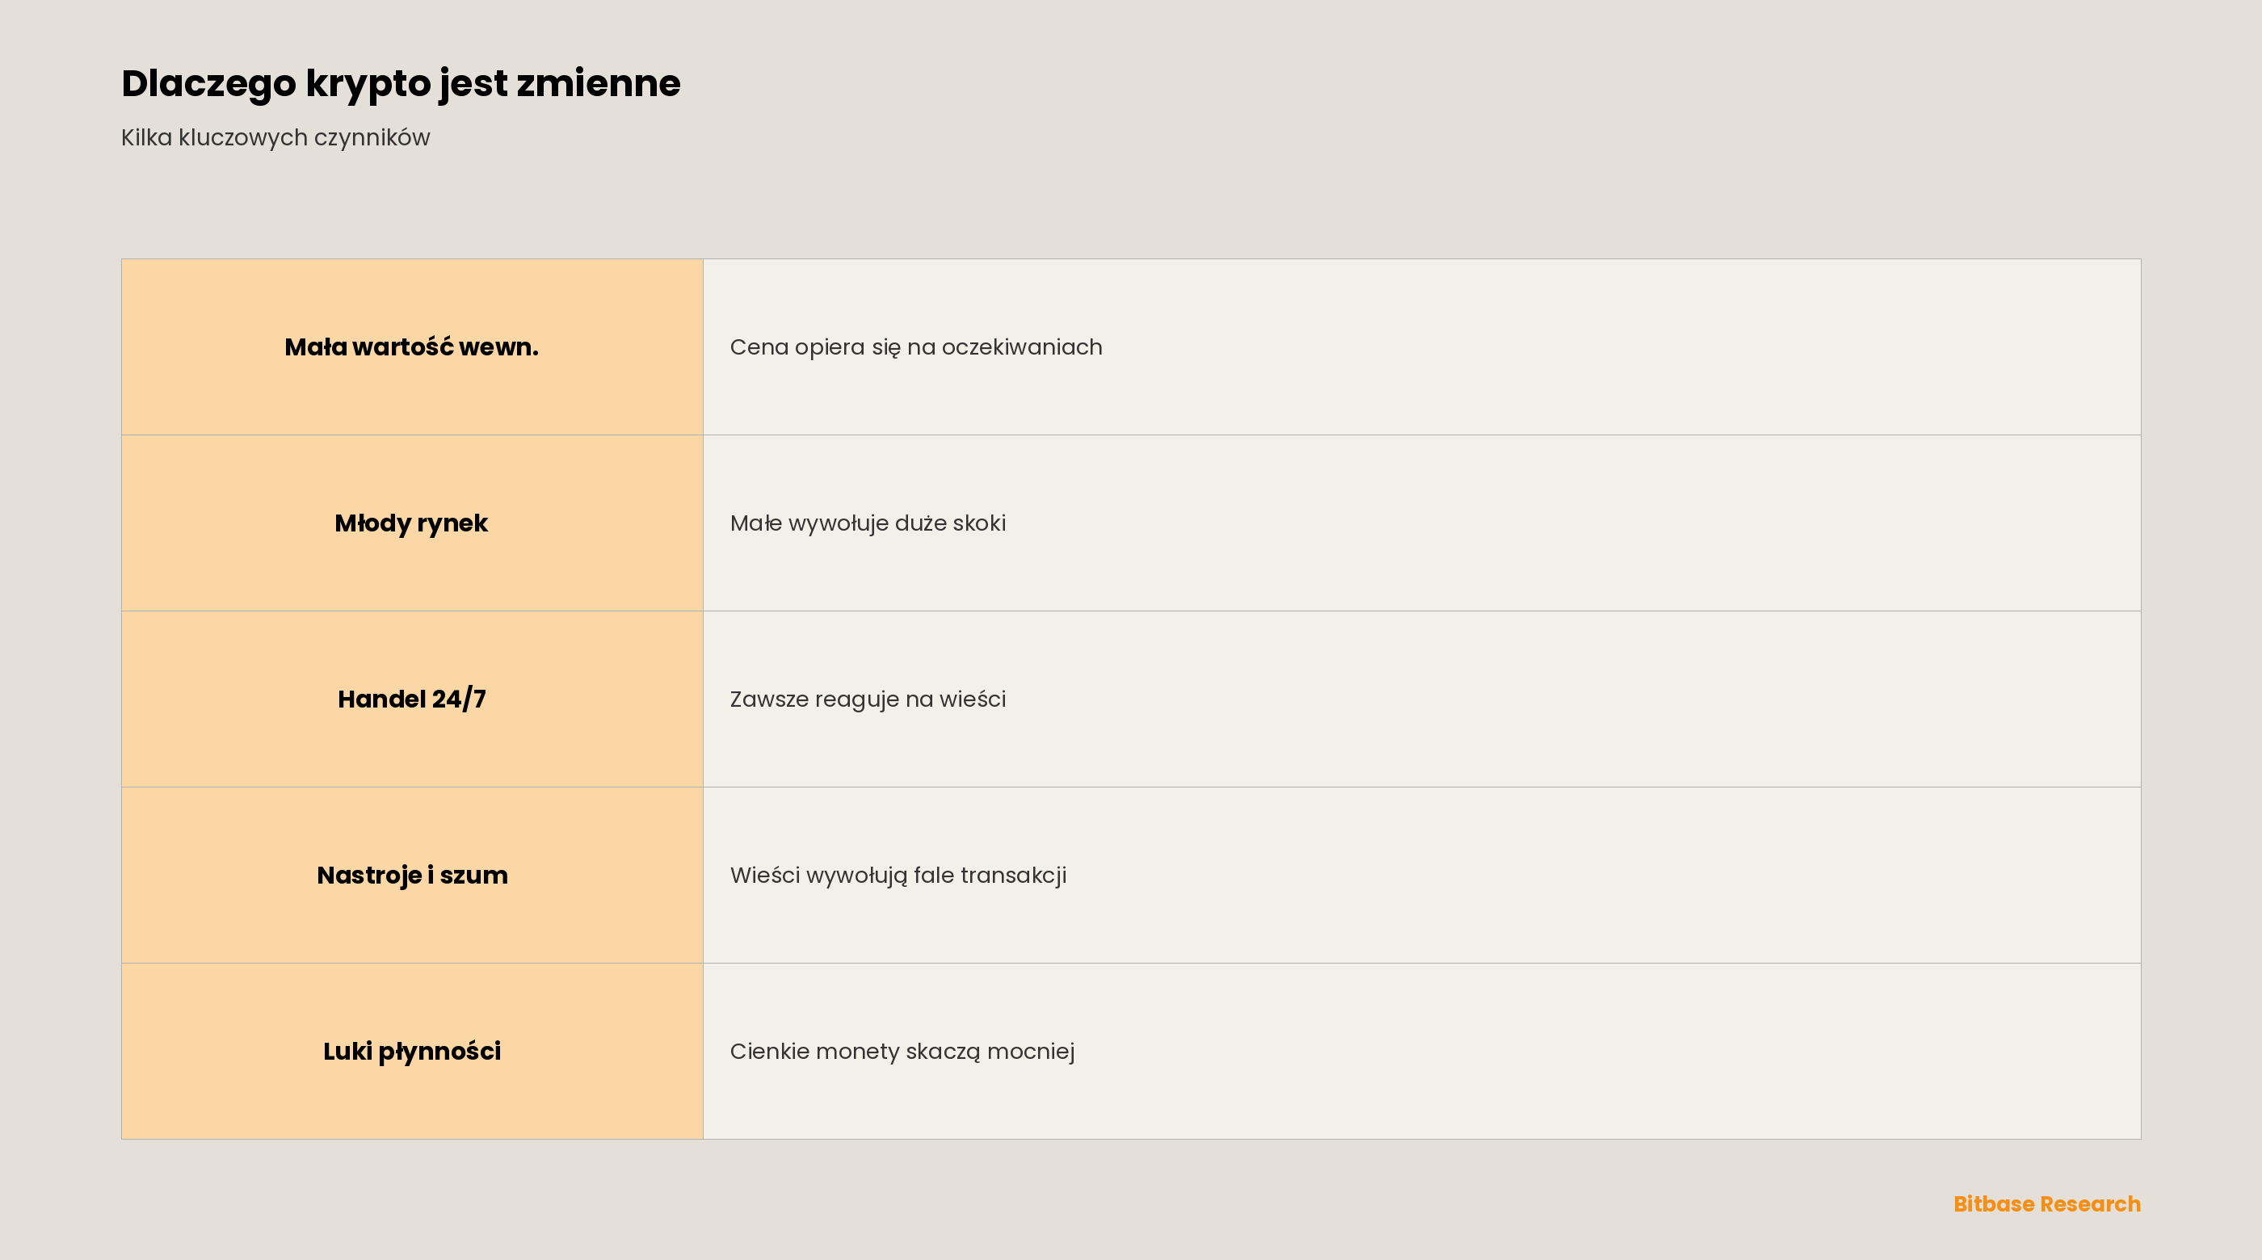Viewport: 2262px width, 1260px height.
Task: Select the subtitle 'Kilka kluczowych czynników'
Action: click(x=275, y=138)
